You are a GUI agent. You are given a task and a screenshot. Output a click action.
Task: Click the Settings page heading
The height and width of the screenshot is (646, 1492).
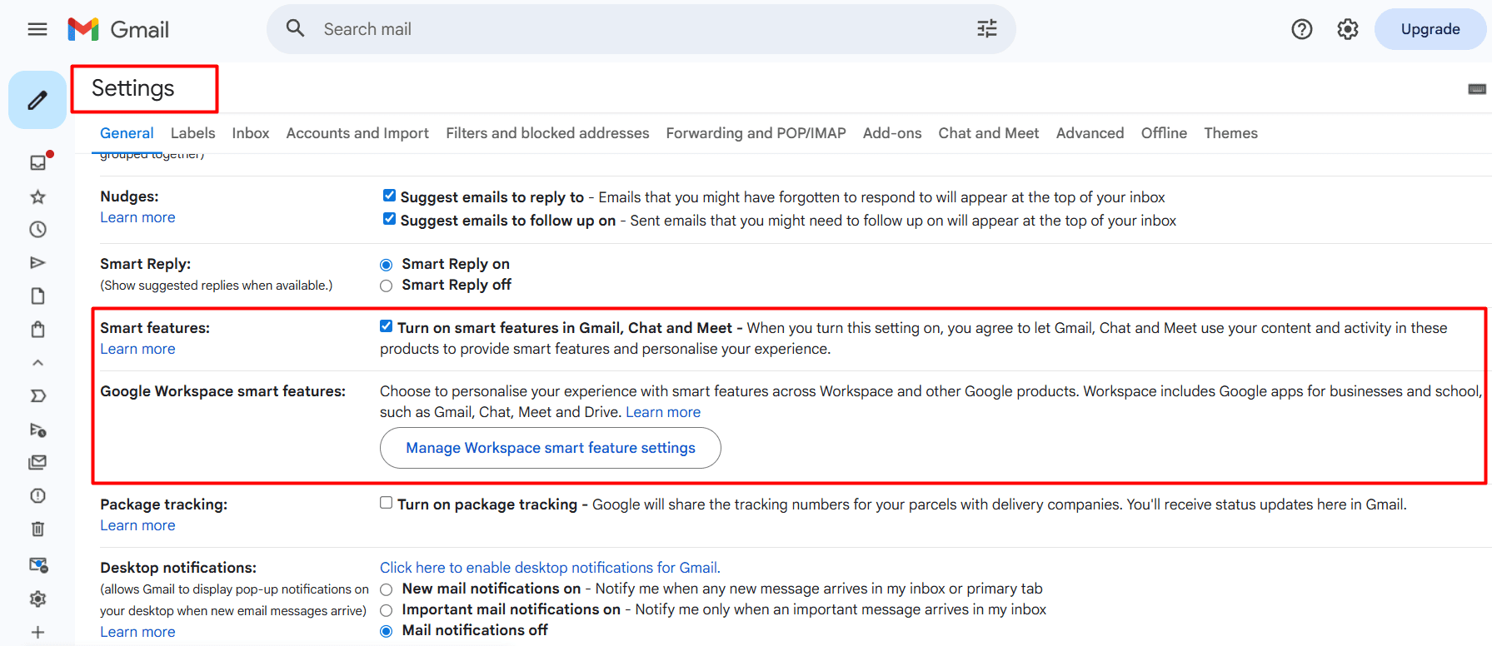coord(133,88)
